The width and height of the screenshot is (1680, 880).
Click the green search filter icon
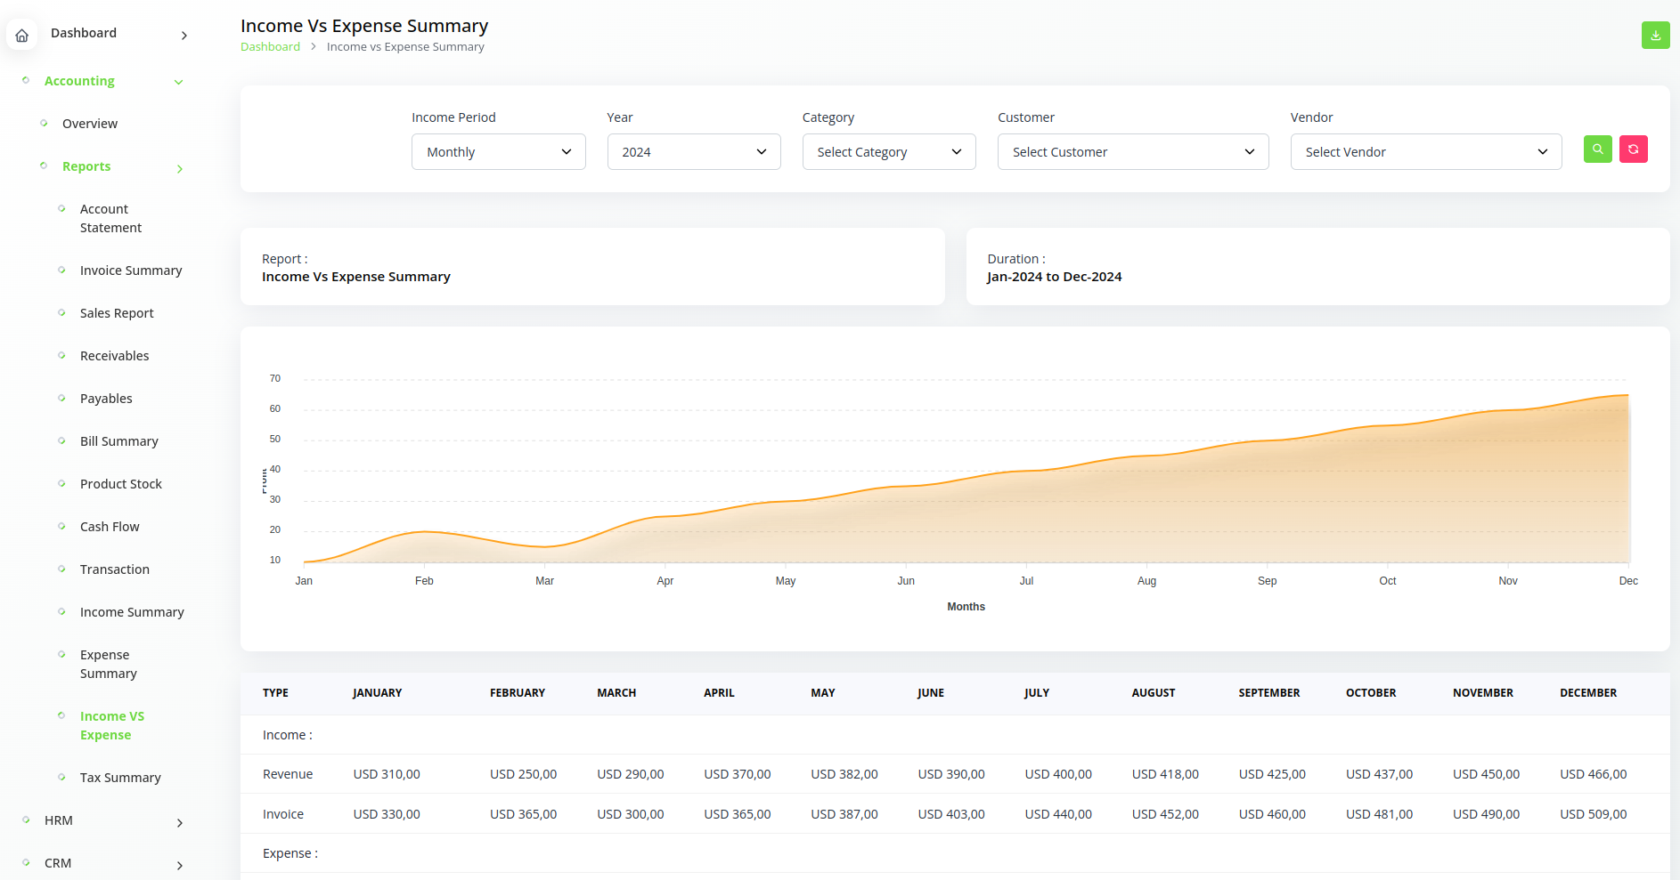(x=1597, y=149)
